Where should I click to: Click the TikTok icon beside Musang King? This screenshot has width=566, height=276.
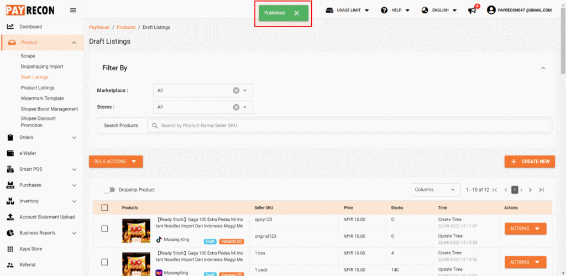tap(159, 239)
